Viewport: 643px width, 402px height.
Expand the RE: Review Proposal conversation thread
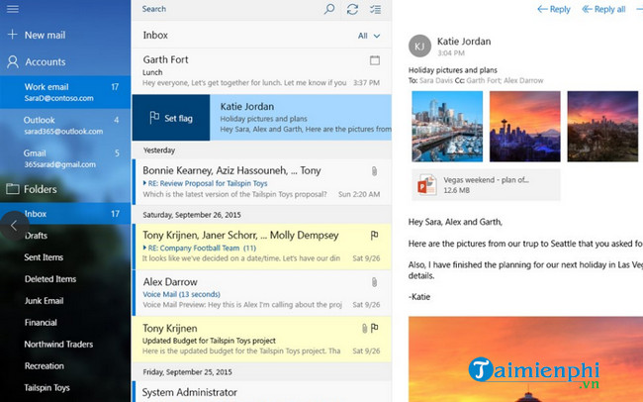(x=144, y=183)
